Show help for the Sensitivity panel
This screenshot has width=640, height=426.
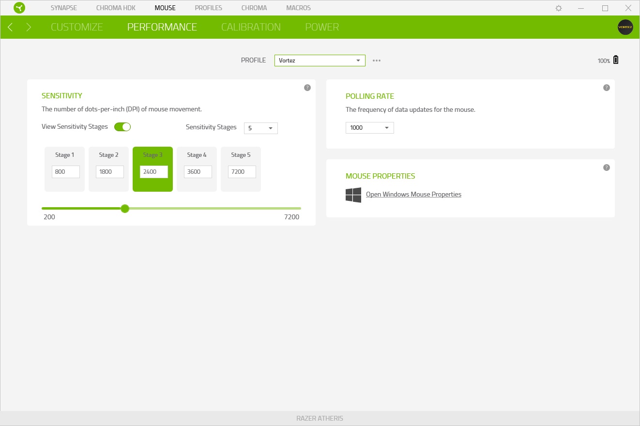pyautogui.click(x=307, y=88)
